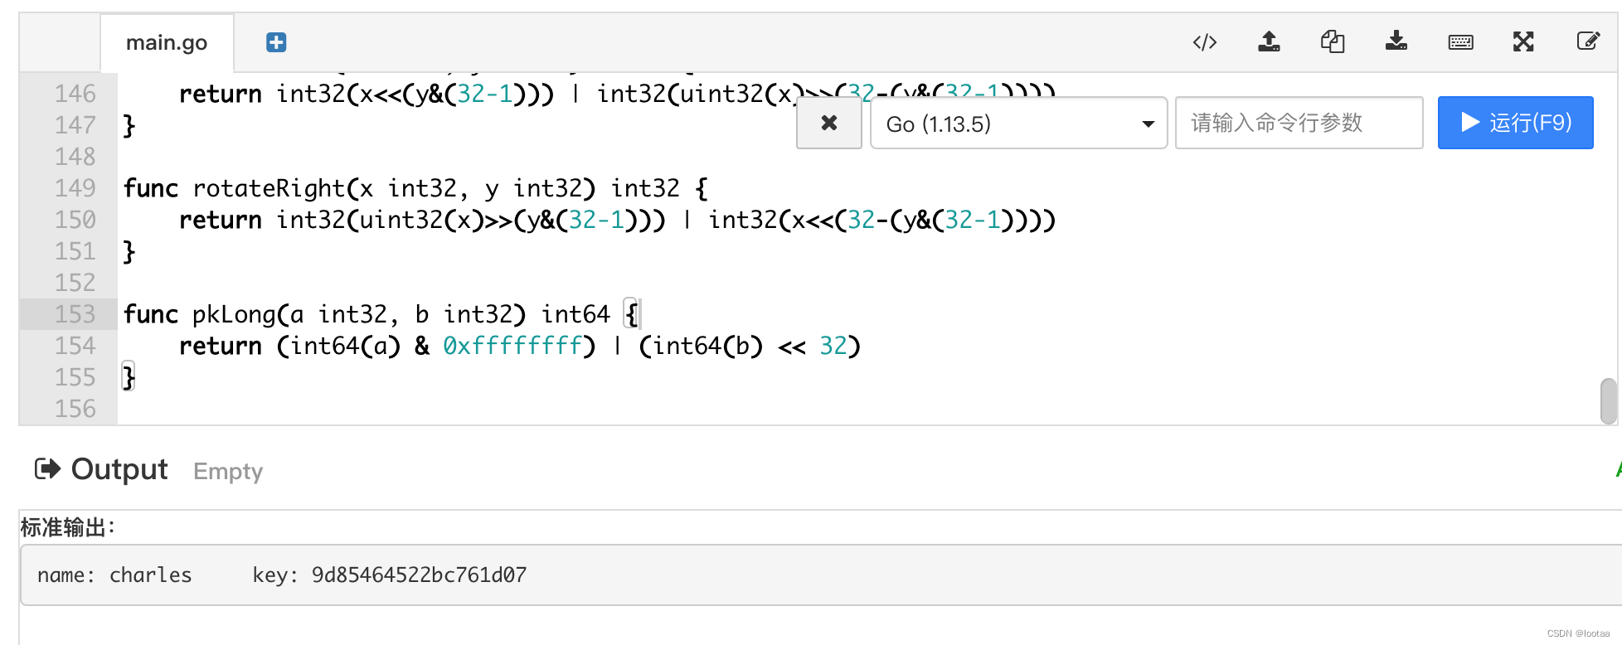Click the 标准输出 label
Image resolution: width=1622 pixels, height=645 pixels.
(x=68, y=527)
